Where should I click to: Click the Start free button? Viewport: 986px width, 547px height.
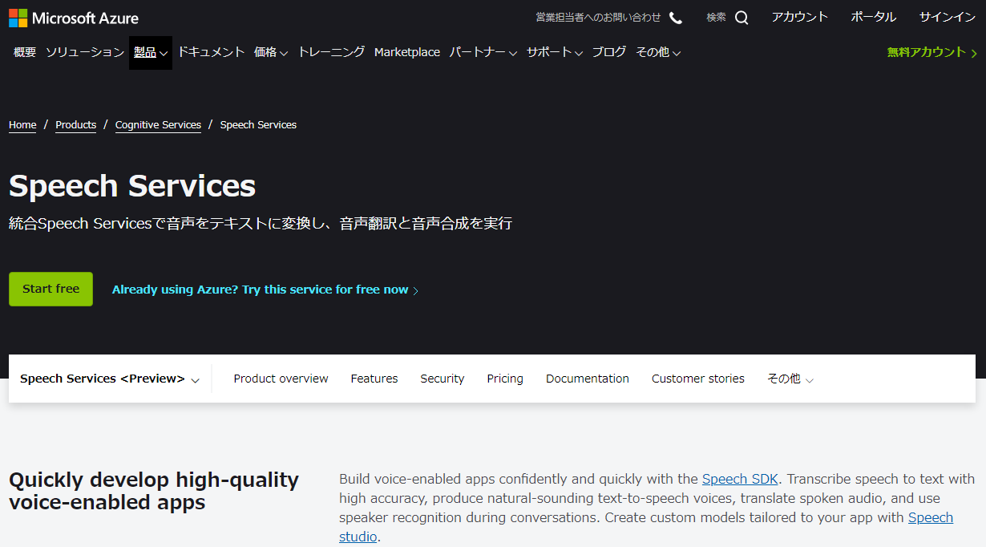coord(51,289)
